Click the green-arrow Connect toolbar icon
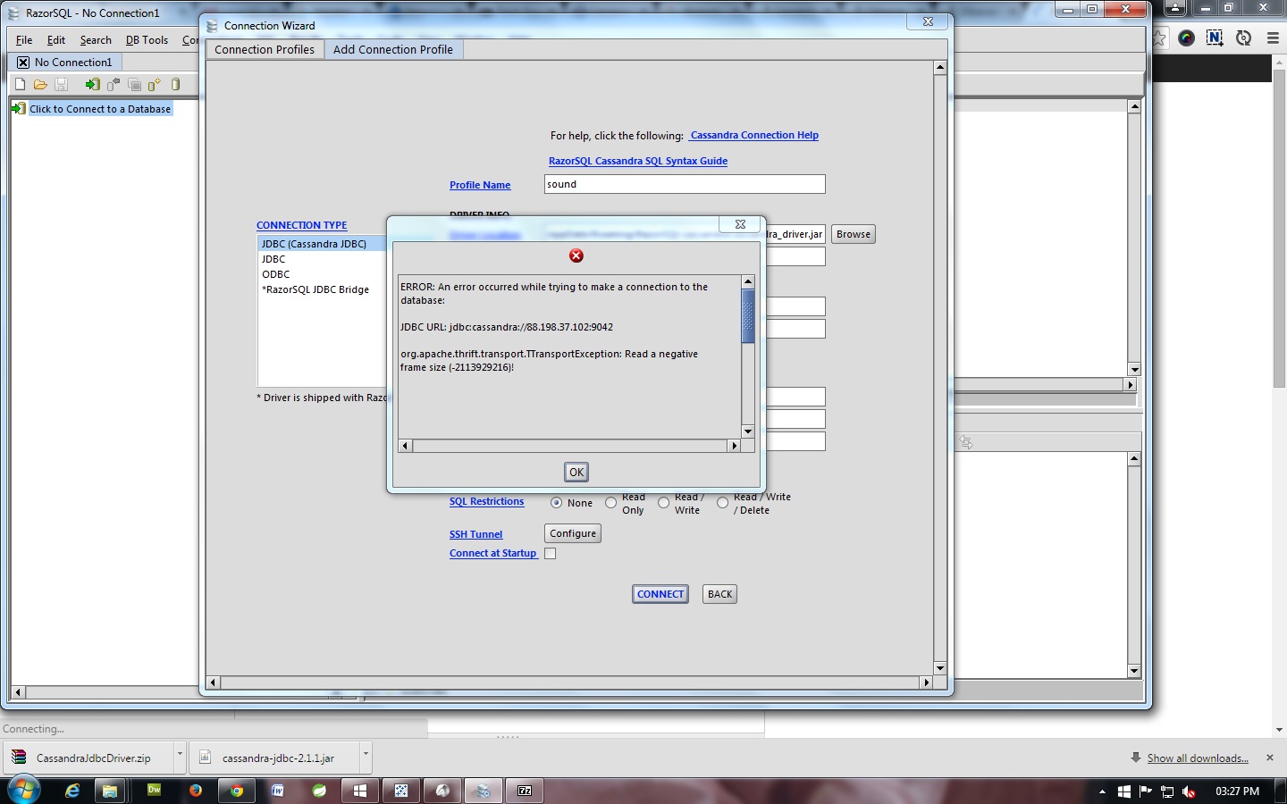1287x804 pixels. (x=92, y=84)
